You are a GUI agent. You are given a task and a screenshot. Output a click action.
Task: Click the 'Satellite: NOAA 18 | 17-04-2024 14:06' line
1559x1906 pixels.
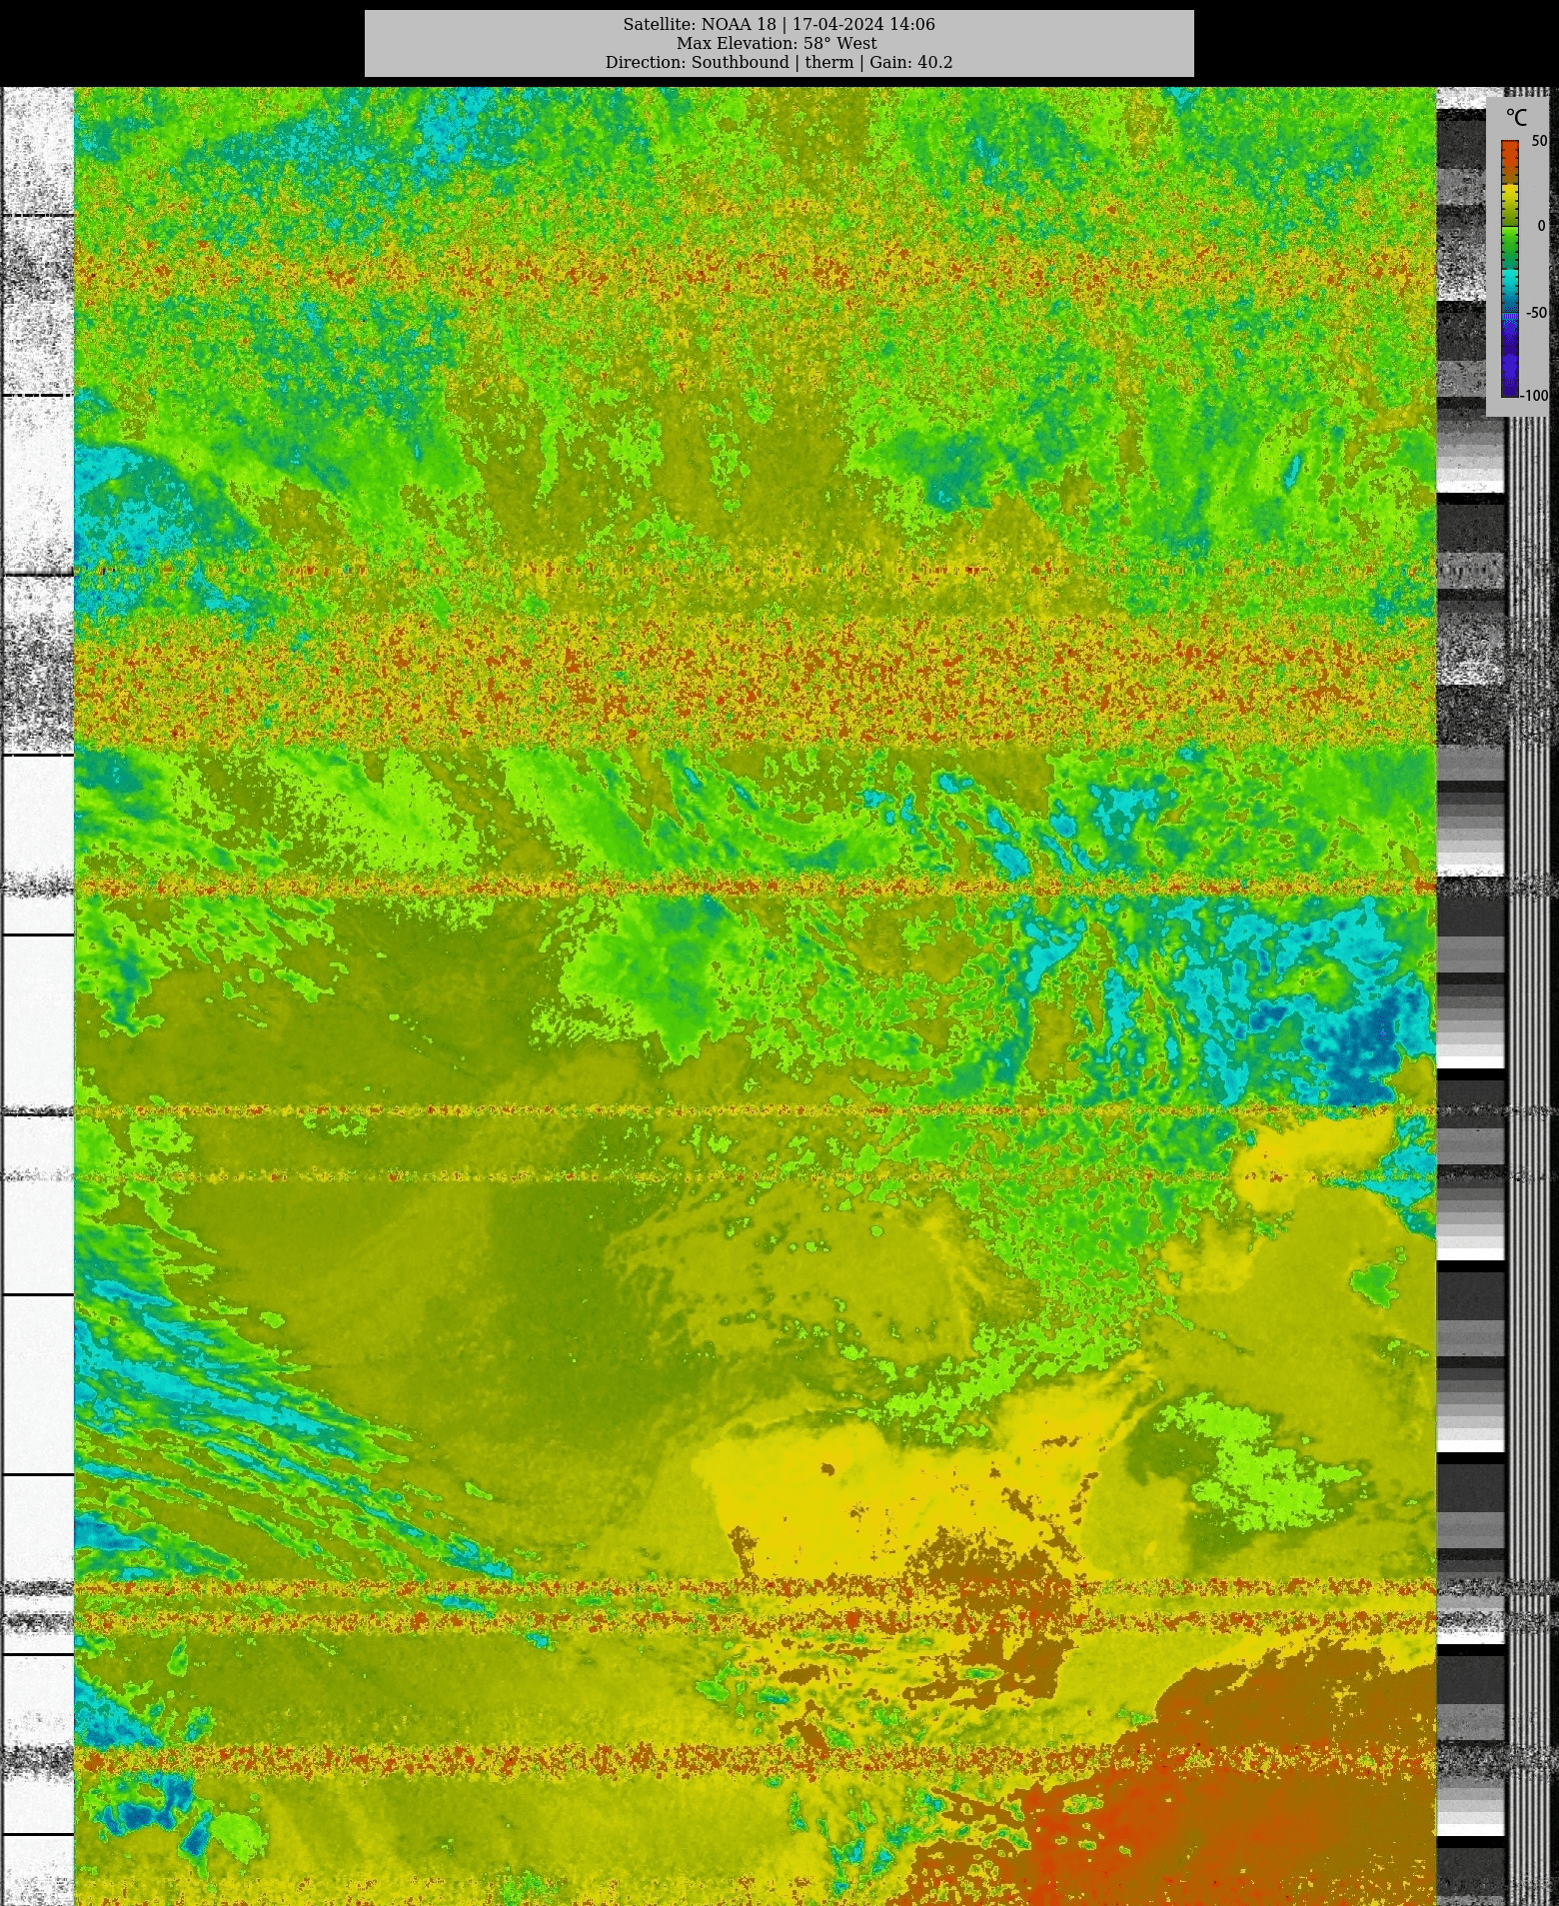(x=779, y=24)
